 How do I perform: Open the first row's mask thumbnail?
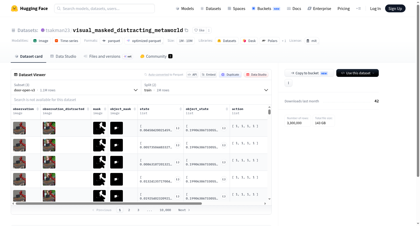[x=99, y=128]
